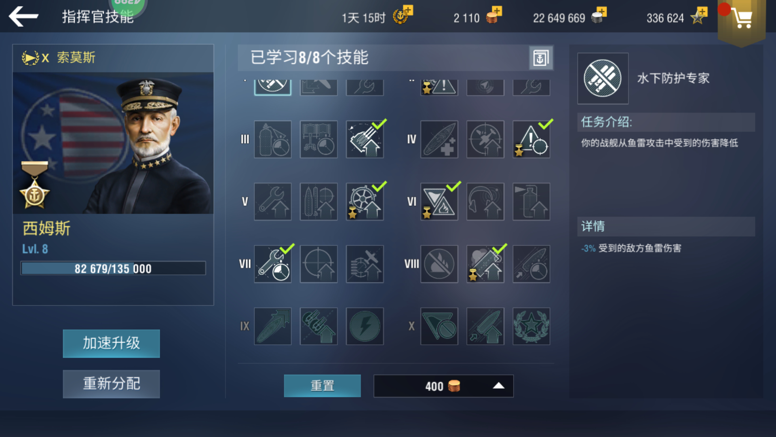Select the star wreath skill in row X
The image size is (776, 437).
pos(531,326)
